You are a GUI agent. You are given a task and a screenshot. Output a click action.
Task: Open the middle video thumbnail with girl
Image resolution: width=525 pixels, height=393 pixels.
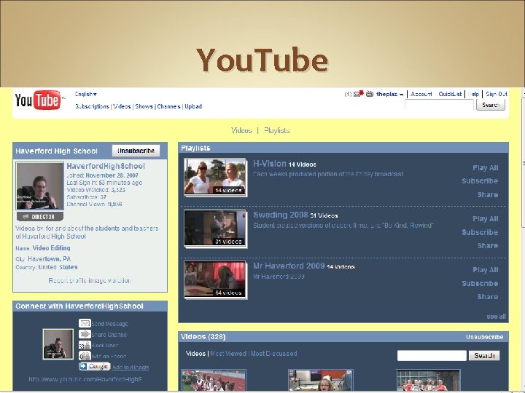(x=320, y=381)
